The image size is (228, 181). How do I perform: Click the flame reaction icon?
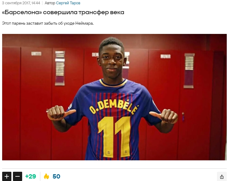tap(46, 176)
